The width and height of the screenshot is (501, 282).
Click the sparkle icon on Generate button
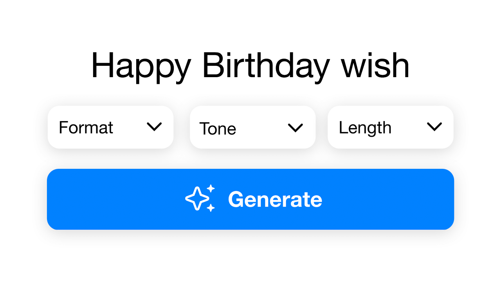tap(200, 198)
